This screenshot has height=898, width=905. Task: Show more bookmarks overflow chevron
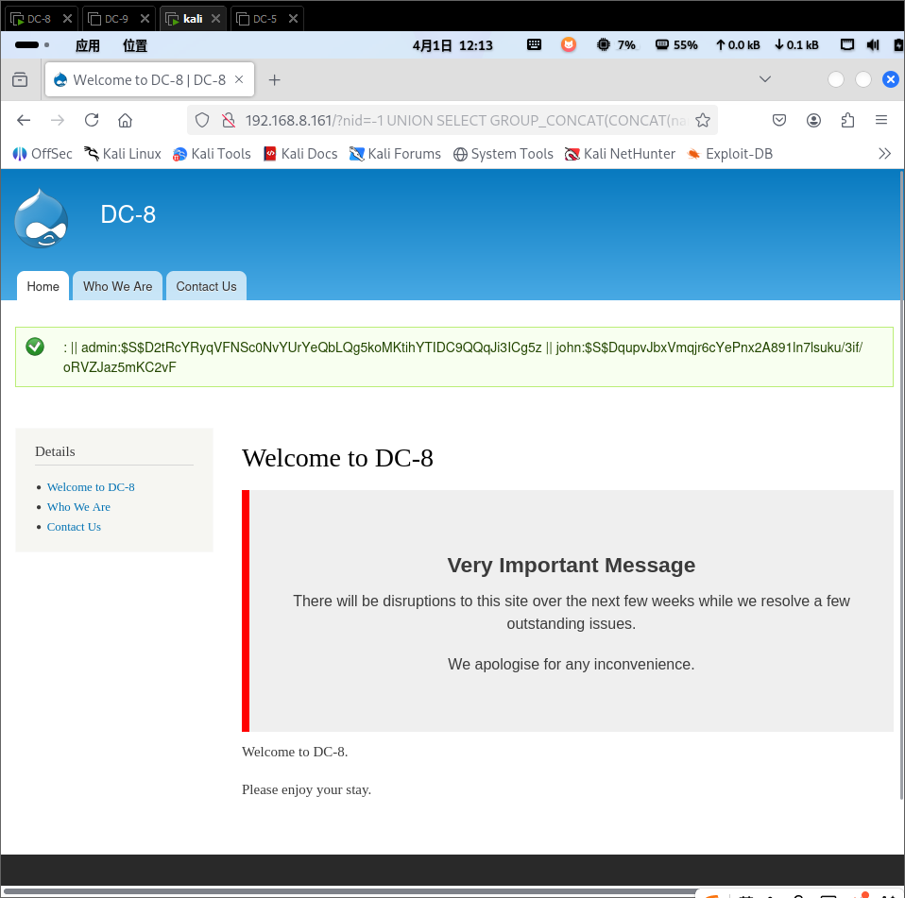click(884, 153)
